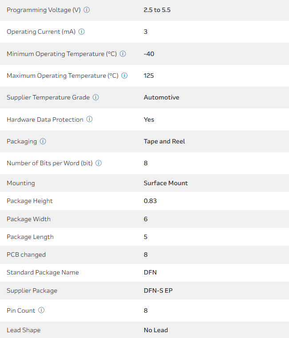The width and height of the screenshot is (289, 338).
Task: Show info for Minimum Operating Temperature
Action: pyautogui.click(x=123, y=54)
